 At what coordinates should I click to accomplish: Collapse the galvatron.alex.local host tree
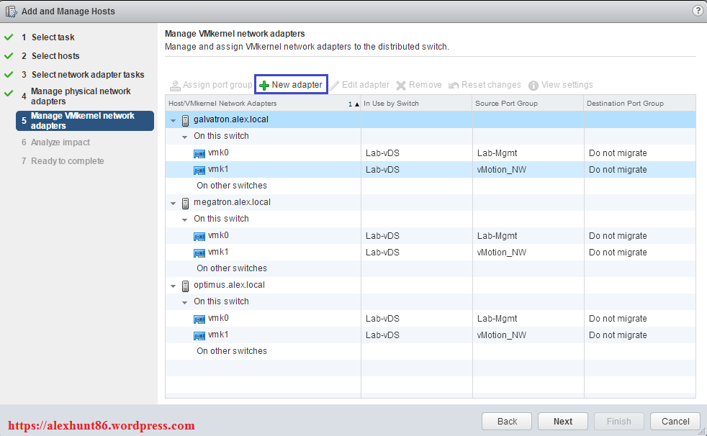(x=174, y=120)
